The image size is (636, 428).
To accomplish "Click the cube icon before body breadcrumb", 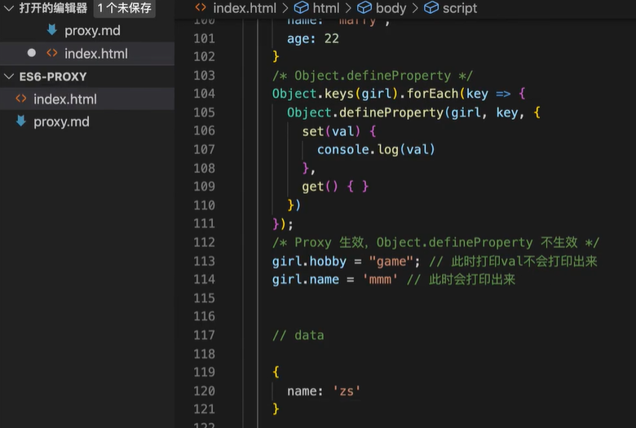I will [x=364, y=7].
